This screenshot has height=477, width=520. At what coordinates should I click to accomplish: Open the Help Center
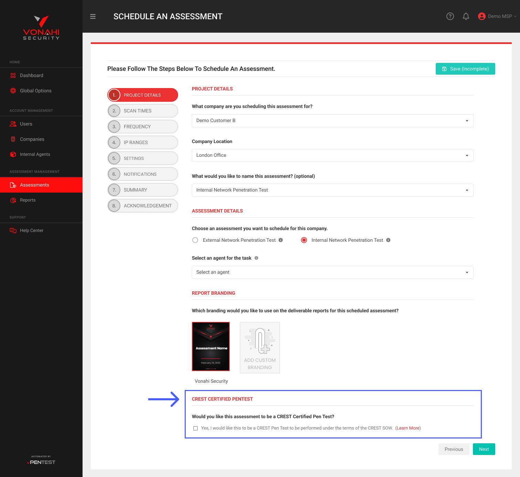click(x=31, y=230)
